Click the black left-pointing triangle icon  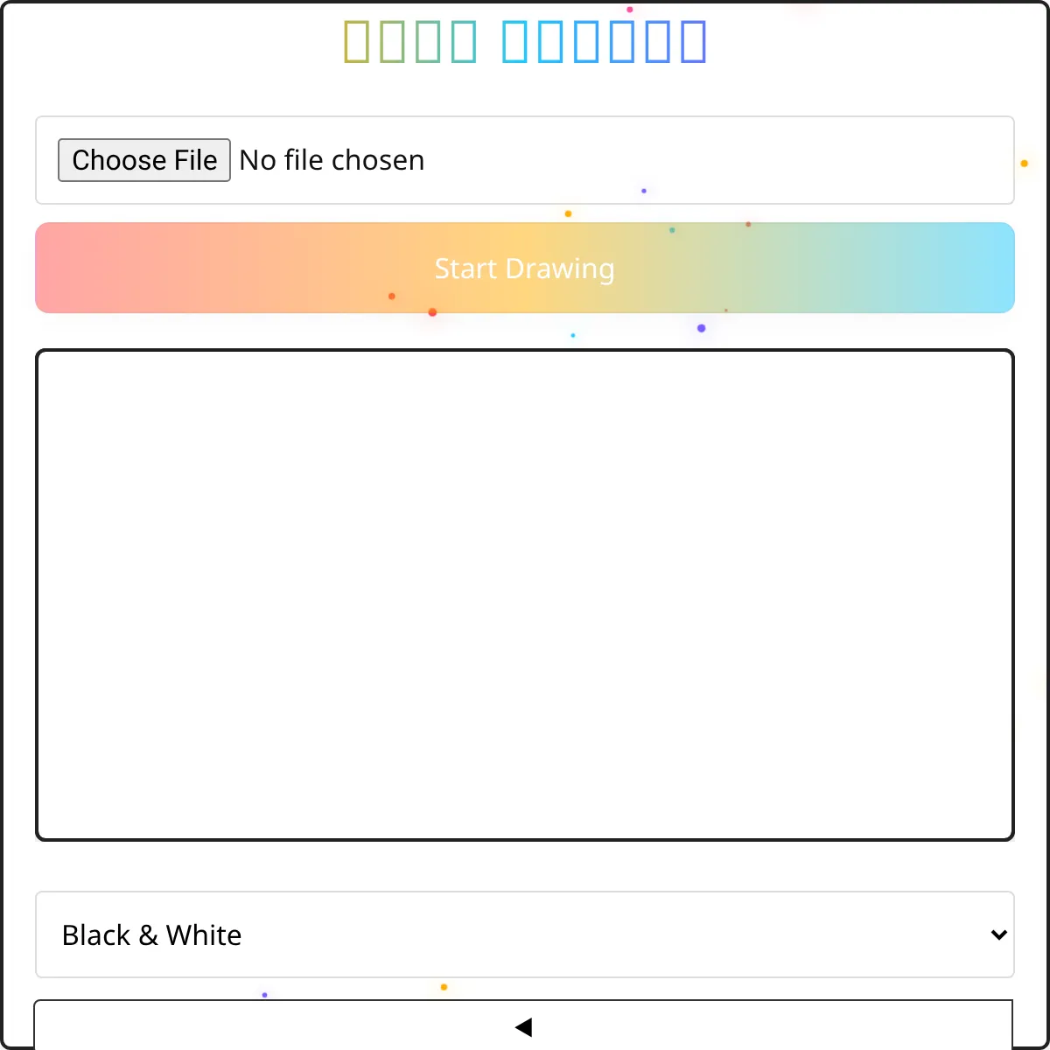[523, 1027]
